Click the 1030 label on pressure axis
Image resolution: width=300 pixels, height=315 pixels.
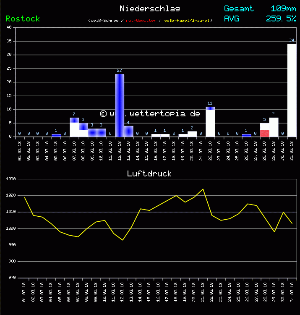10,179
